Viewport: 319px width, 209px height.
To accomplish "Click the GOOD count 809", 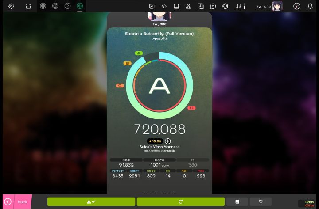I will pyautogui.click(x=151, y=176).
